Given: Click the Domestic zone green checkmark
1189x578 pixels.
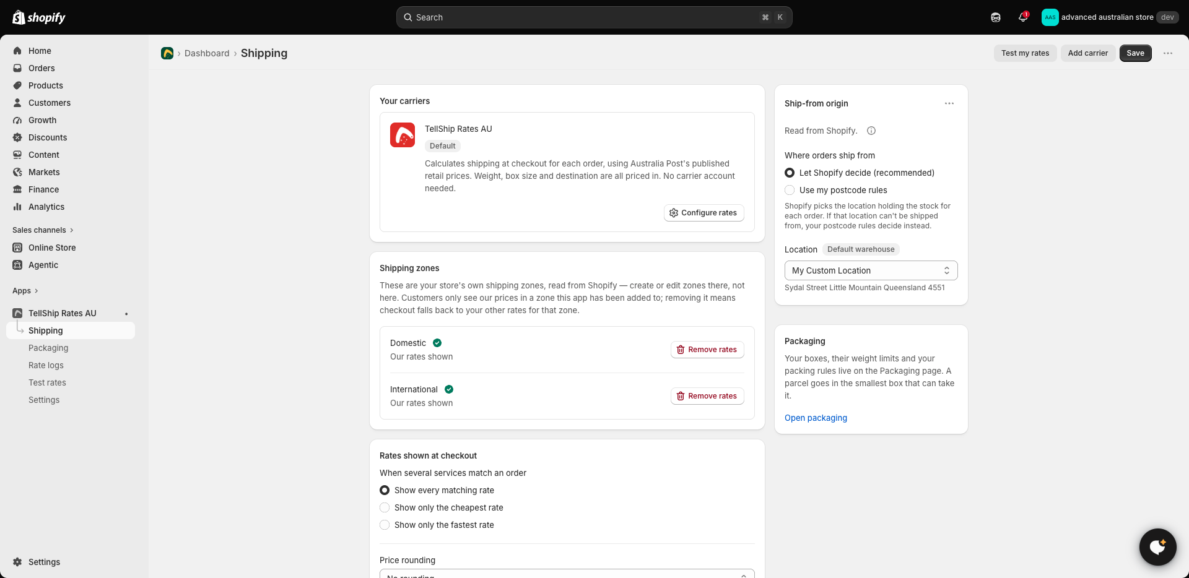Looking at the screenshot, I should tap(437, 343).
